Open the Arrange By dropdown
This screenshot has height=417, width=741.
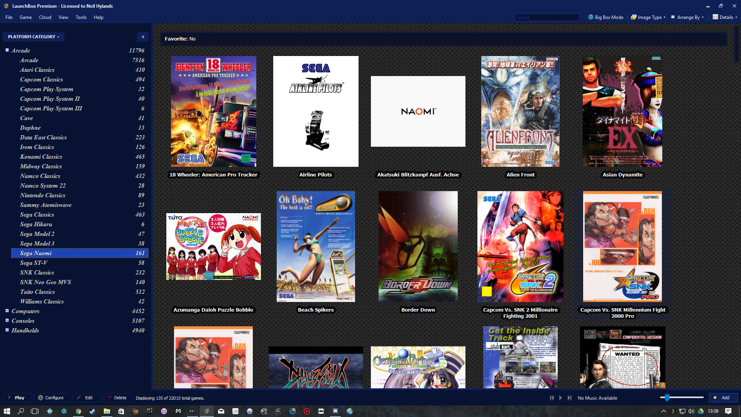tap(687, 17)
